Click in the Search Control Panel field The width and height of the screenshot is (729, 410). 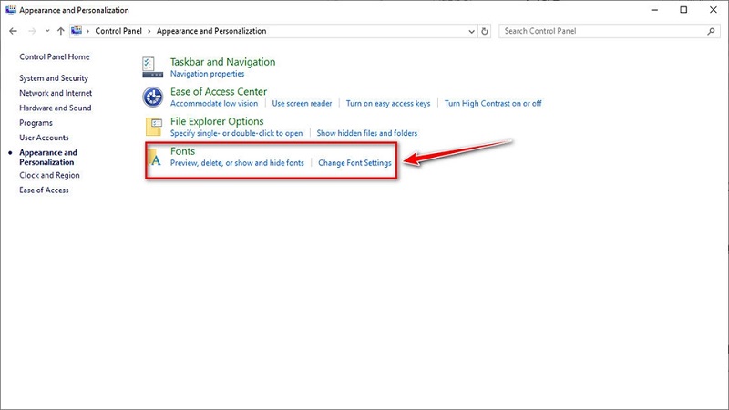(601, 31)
